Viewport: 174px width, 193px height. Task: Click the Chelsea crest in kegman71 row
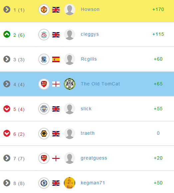44,183
